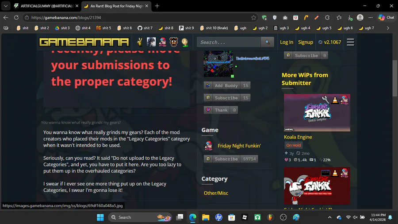
Task: Open the Log In link
Action: click(x=287, y=42)
